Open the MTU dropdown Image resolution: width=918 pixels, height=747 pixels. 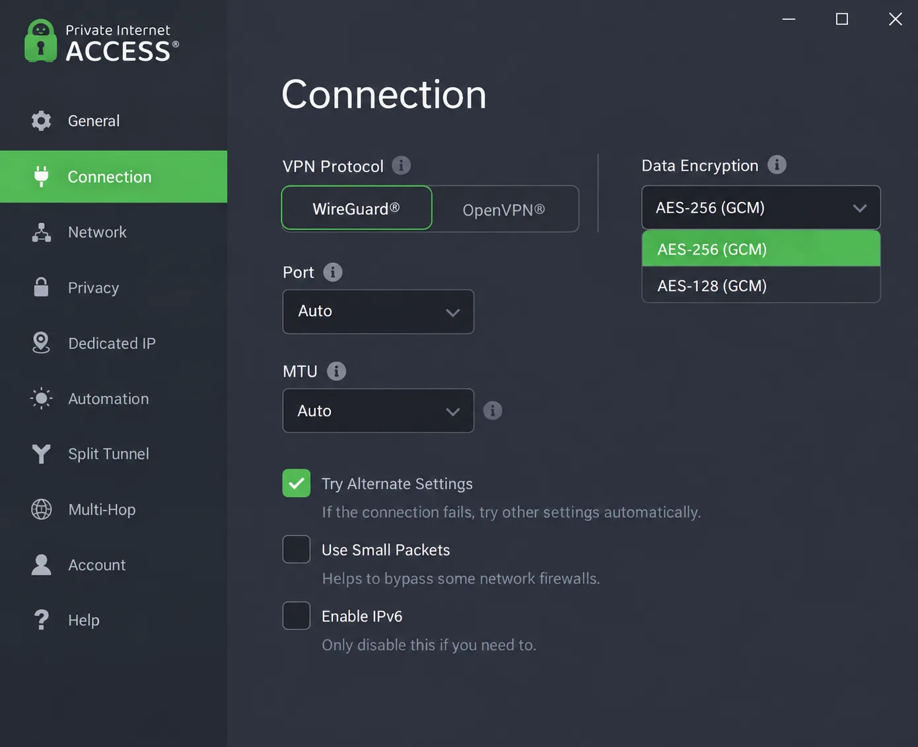378,410
